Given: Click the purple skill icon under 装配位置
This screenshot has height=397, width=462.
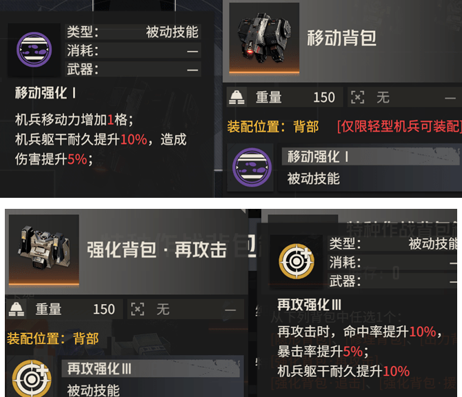Looking at the screenshot, I should coord(252,167).
